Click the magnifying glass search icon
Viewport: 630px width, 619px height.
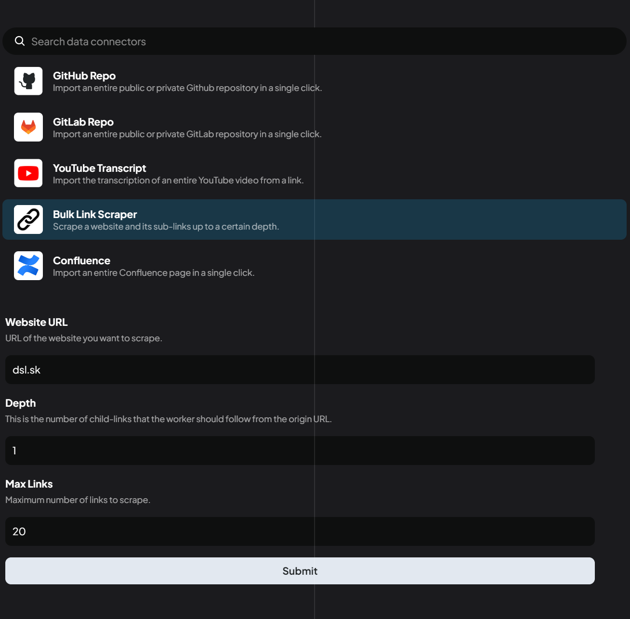pyautogui.click(x=20, y=41)
